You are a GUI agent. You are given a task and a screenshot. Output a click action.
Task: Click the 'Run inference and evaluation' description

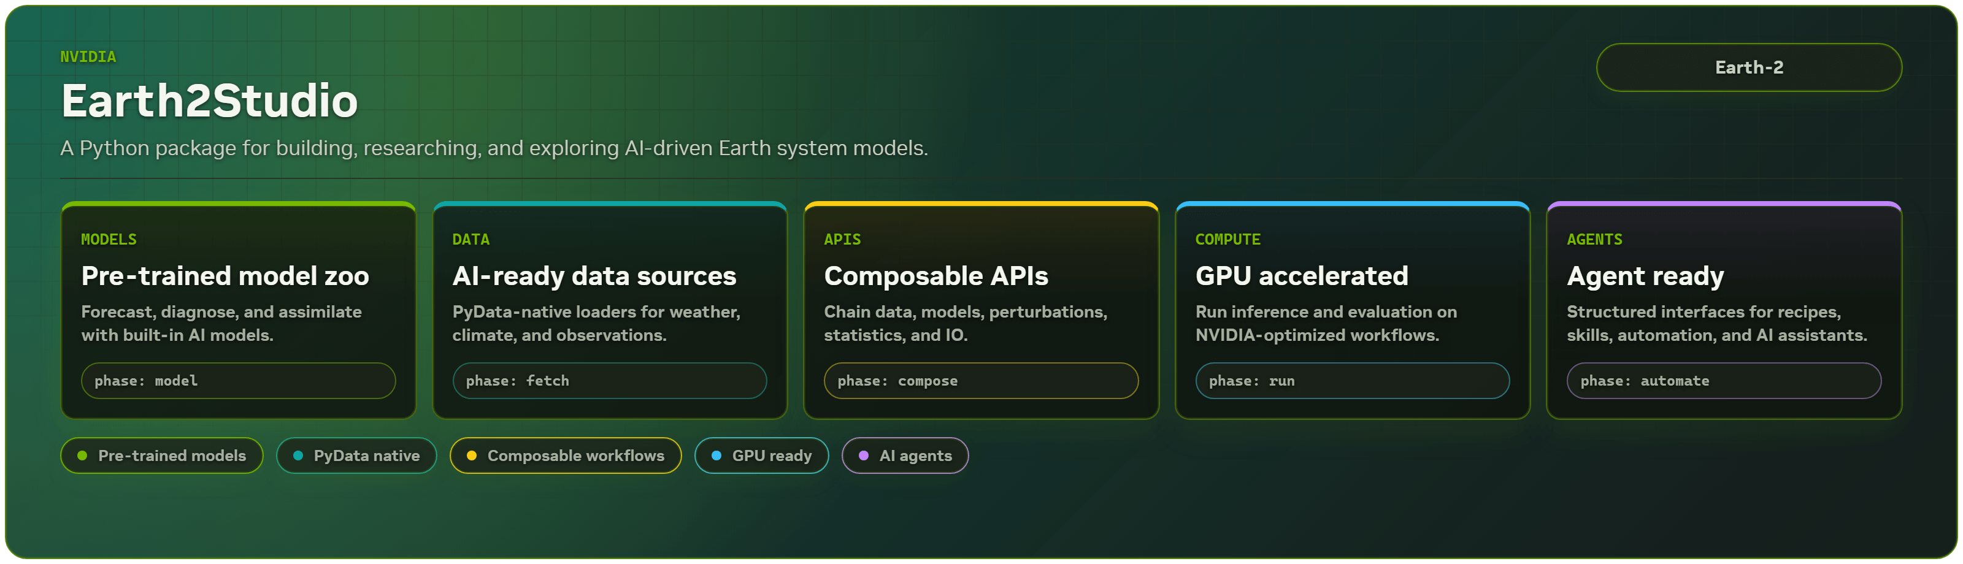pos(1326,324)
